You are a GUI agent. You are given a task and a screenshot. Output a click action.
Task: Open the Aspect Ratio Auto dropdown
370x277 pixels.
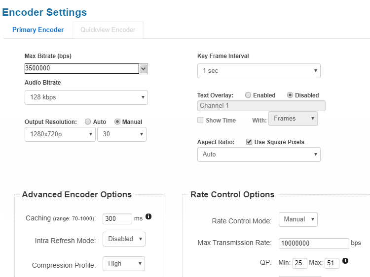click(259, 154)
